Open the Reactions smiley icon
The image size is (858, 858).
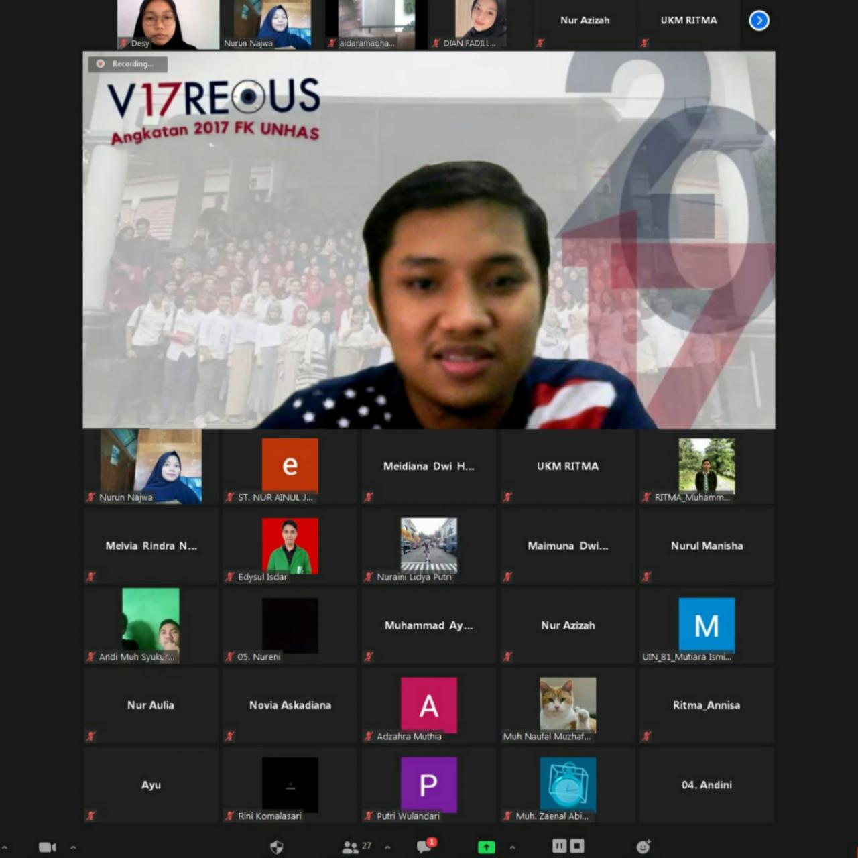click(x=643, y=847)
